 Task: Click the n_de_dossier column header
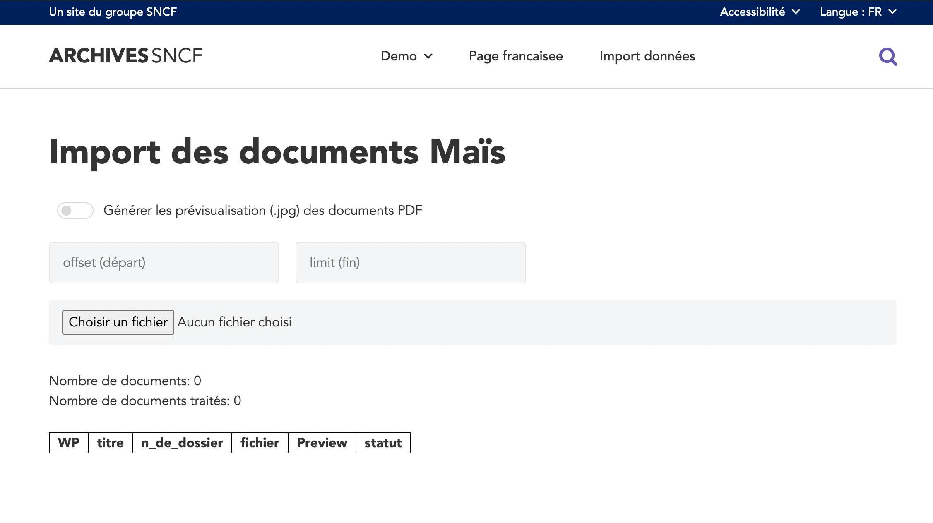click(182, 443)
